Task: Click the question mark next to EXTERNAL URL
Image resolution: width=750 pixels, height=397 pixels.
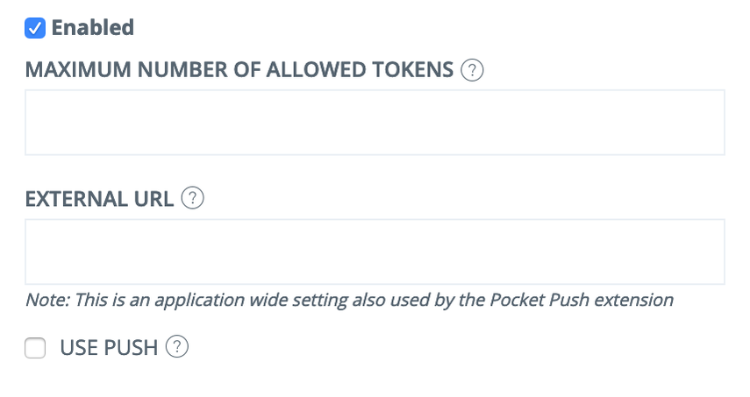Action: tap(192, 199)
